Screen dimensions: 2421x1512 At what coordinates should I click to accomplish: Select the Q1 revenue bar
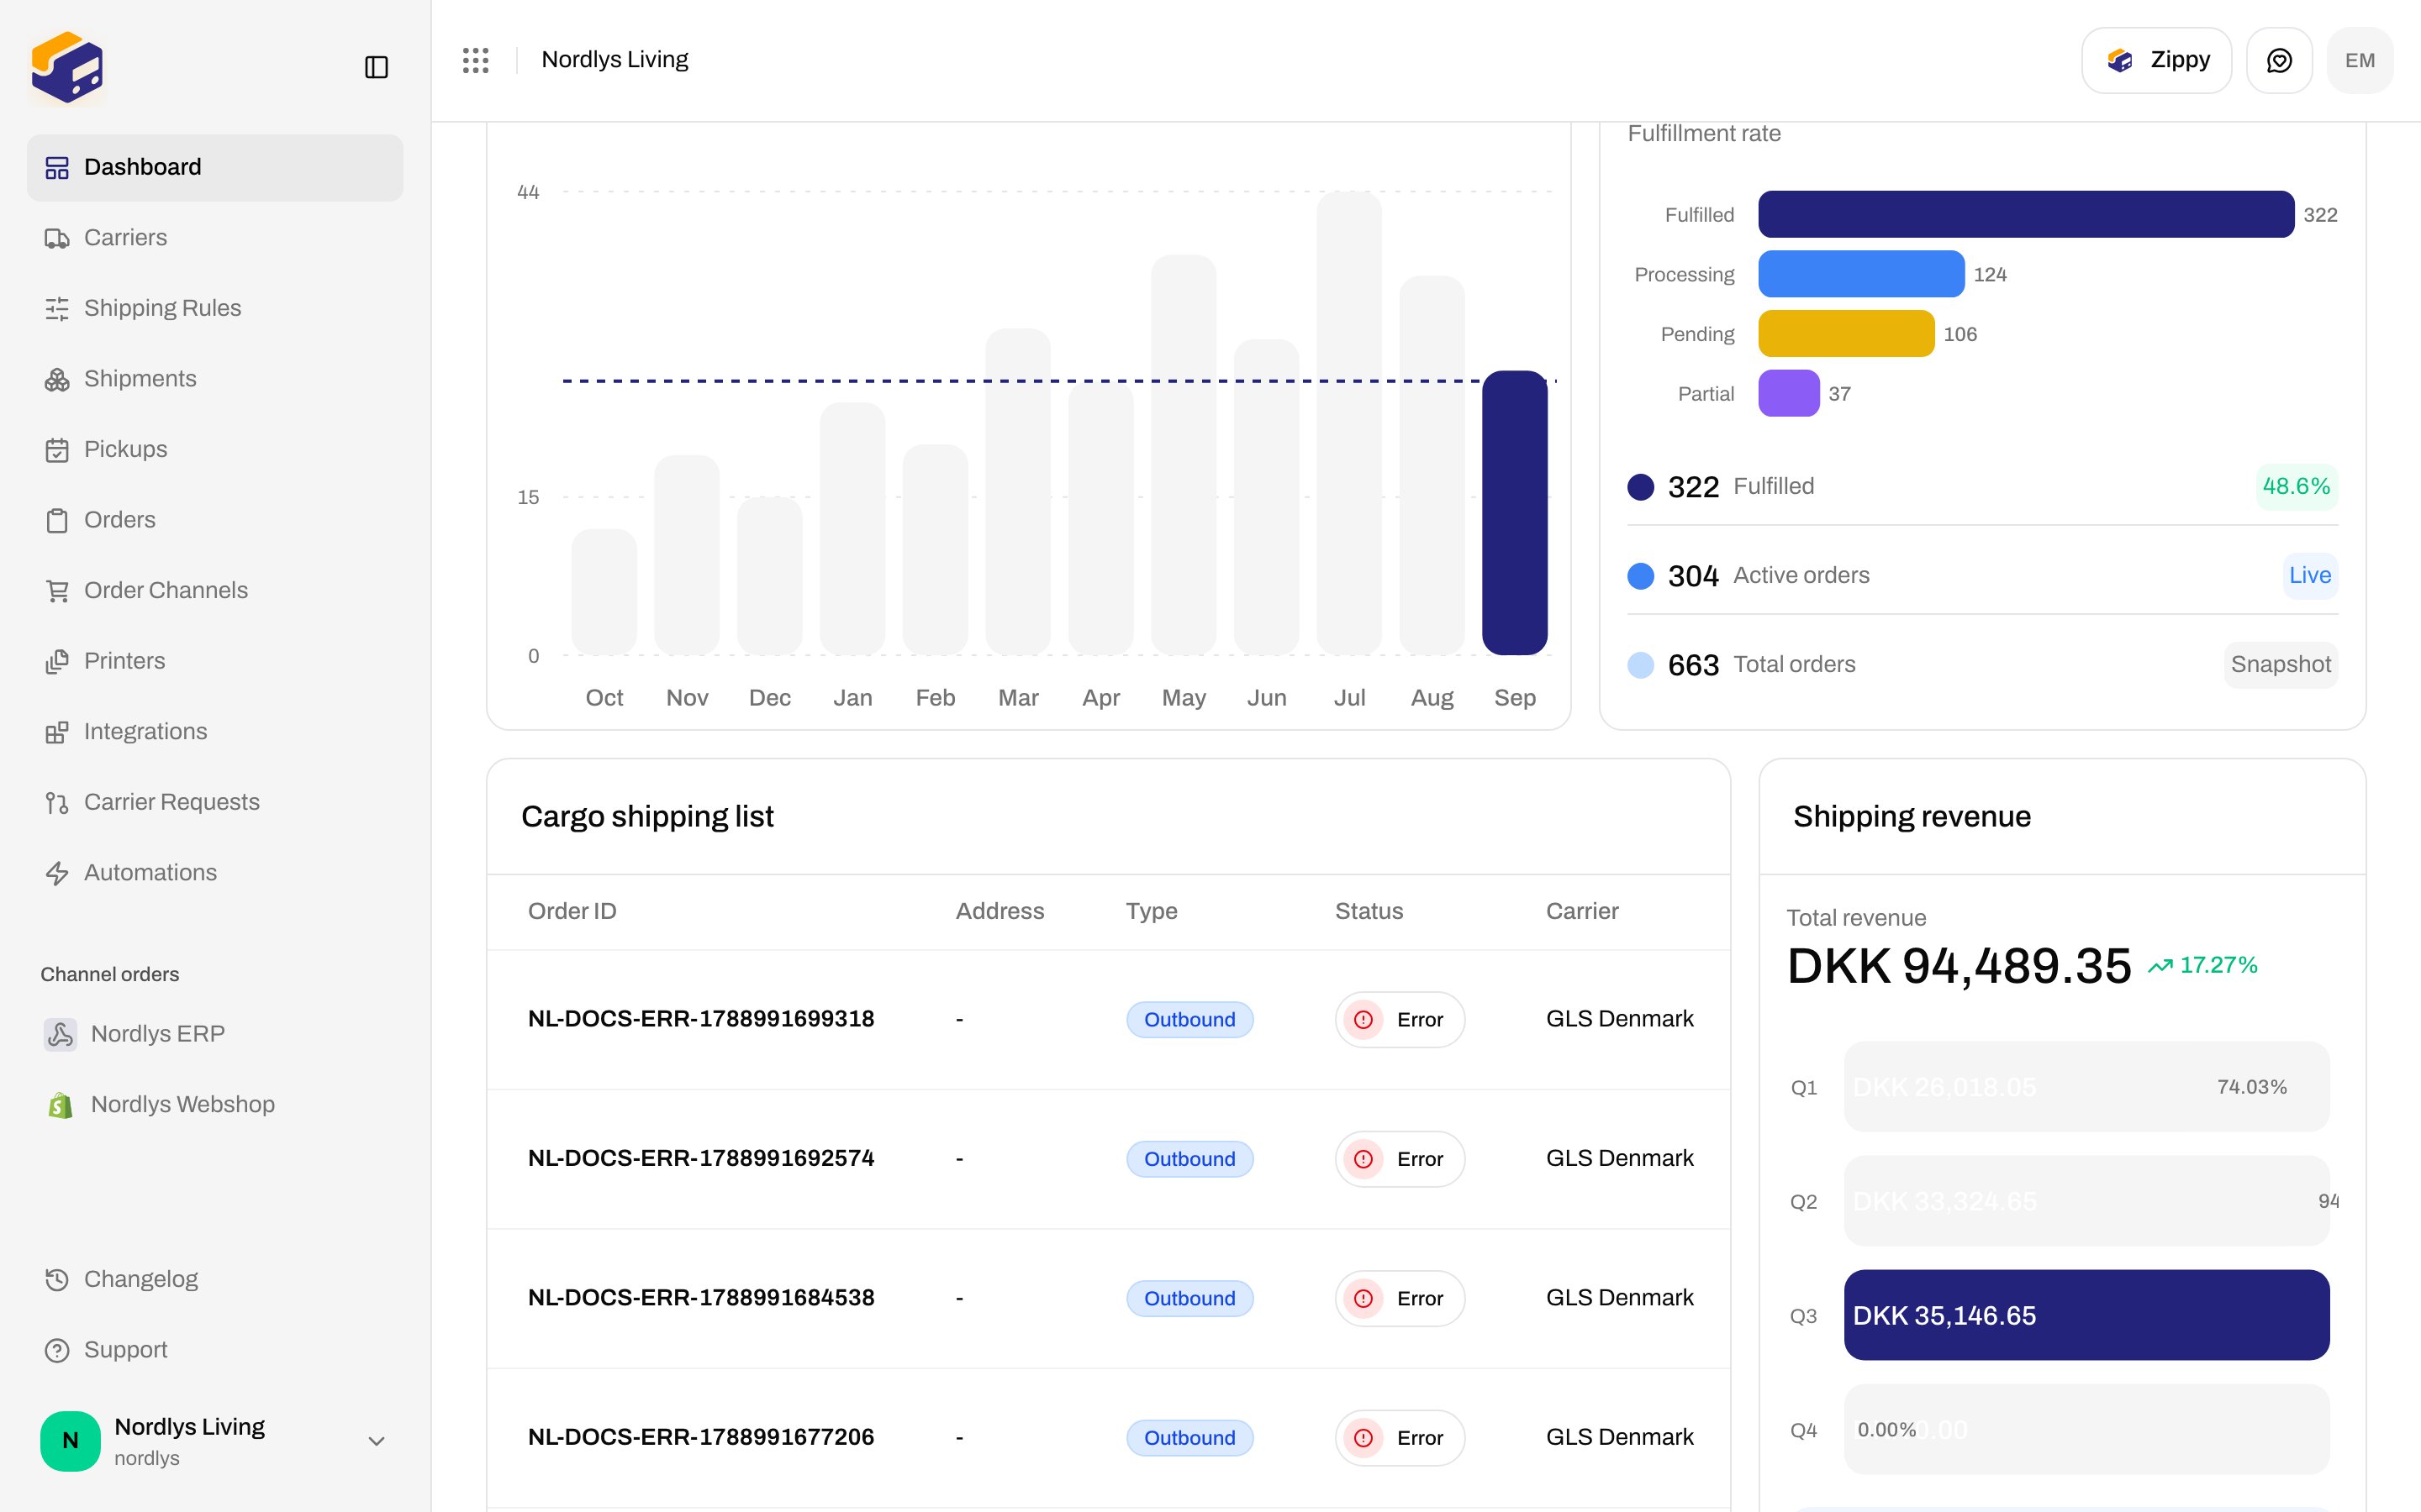tap(2087, 1087)
